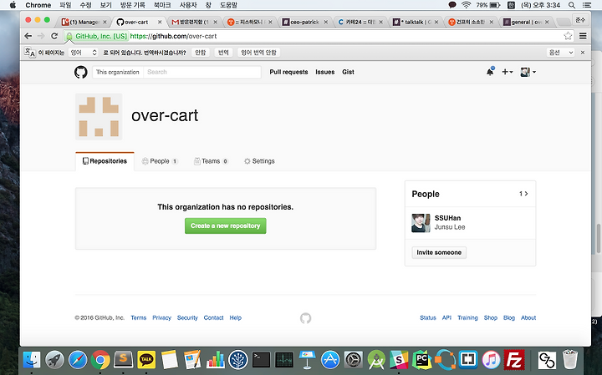Open the Chrome 북마크 menu
The height and width of the screenshot is (375, 602).
(x=162, y=5)
